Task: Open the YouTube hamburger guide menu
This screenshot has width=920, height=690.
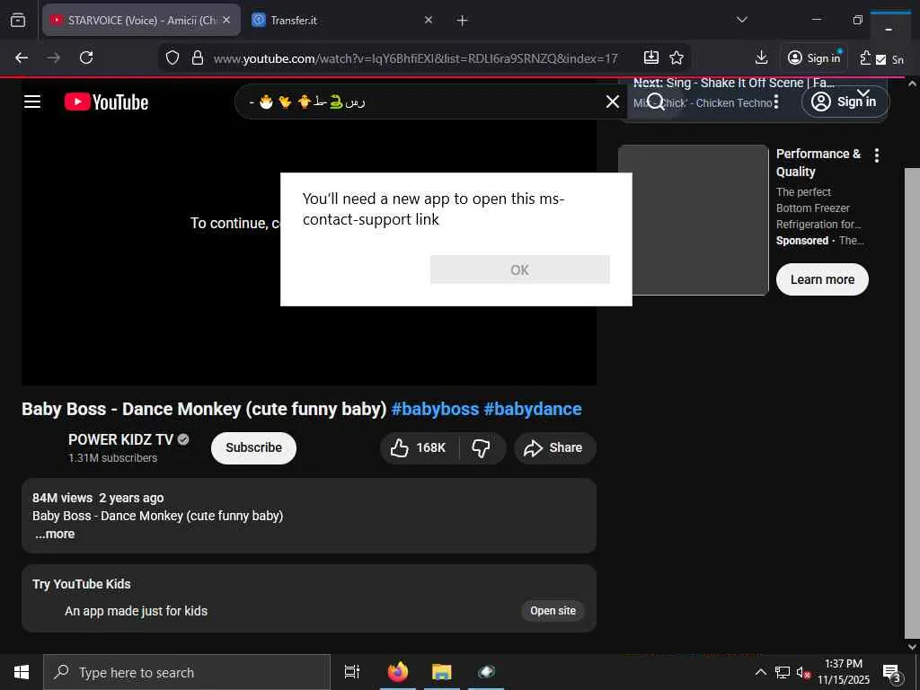Action: pyautogui.click(x=32, y=102)
